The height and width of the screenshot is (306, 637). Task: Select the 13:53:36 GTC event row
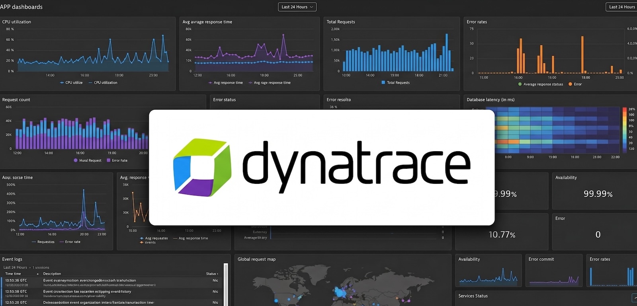(x=111, y=283)
